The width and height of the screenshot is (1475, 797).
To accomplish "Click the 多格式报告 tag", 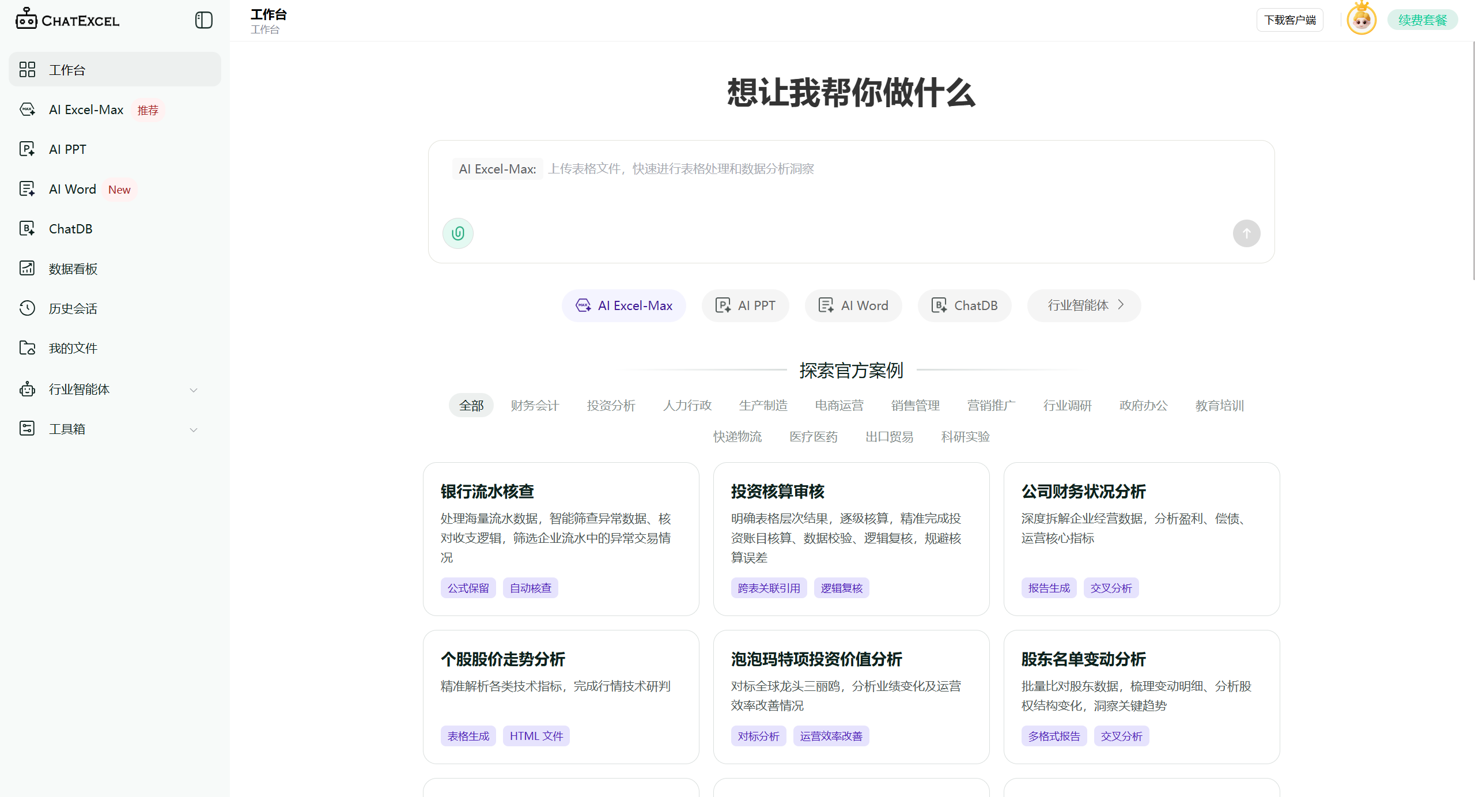I will (1054, 736).
